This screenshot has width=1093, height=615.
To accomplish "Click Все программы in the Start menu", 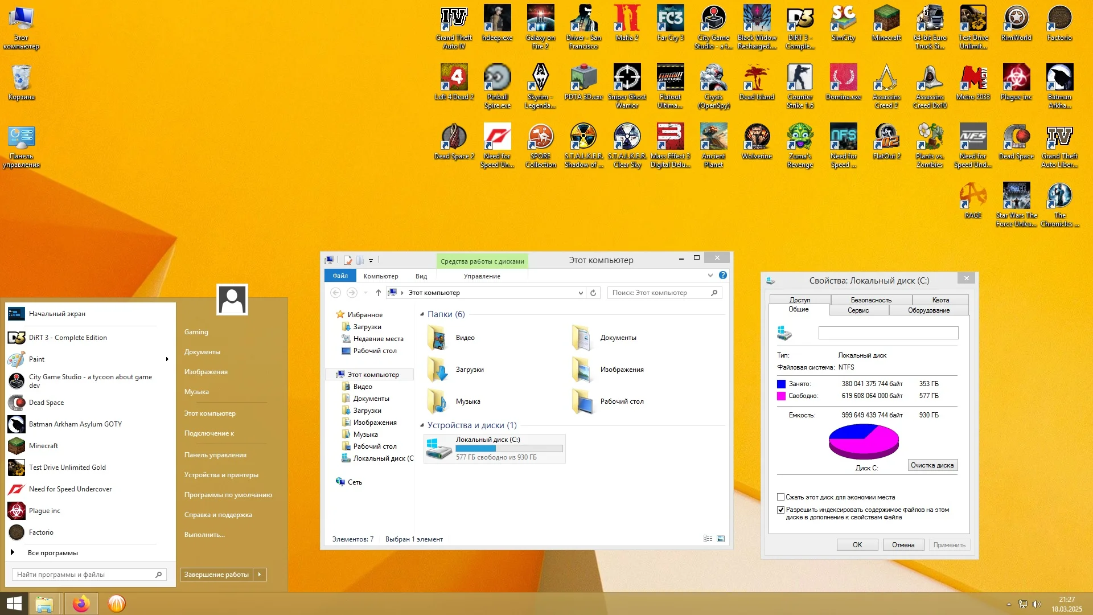I will (x=52, y=553).
